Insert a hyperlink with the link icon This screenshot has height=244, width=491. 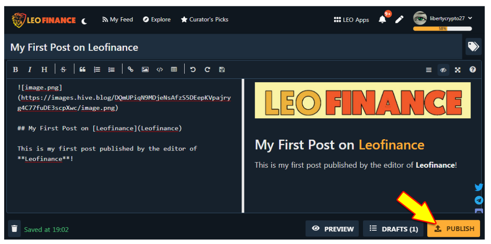click(131, 70)
